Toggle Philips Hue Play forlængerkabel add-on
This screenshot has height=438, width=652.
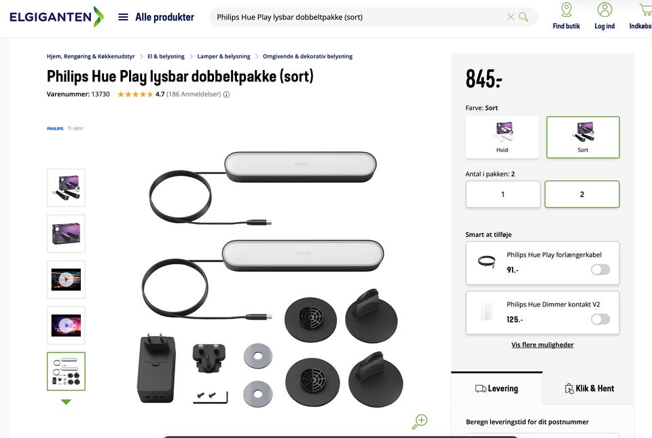coord(600,270)
